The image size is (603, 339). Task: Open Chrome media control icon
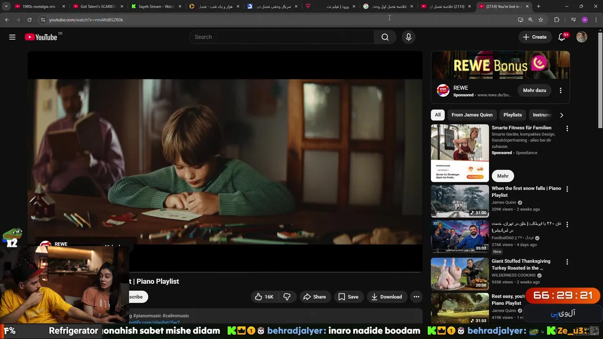(x=573, y=20)
